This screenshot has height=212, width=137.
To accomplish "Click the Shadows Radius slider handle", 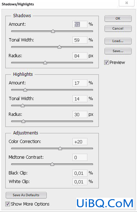I will coord(45,63).
